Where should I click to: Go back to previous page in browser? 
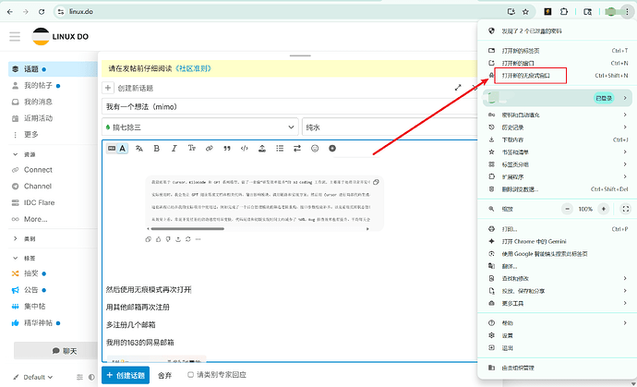pos(10,12)
